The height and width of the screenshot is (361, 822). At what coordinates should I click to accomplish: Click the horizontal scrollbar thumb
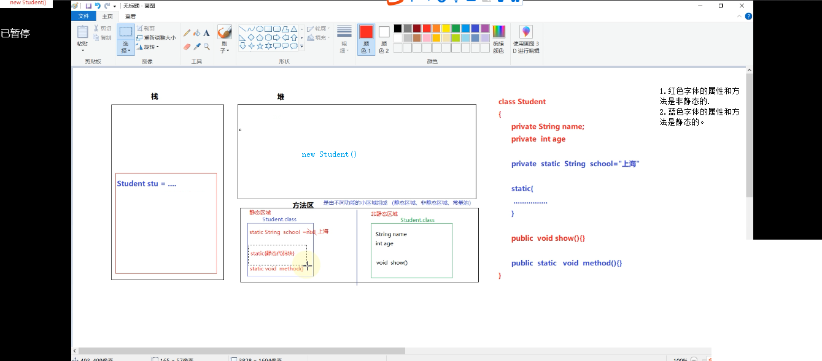click(x=242, y=351)
